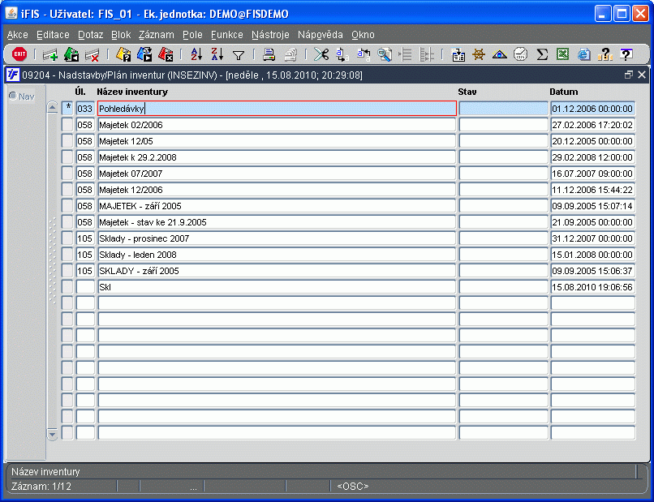654x502 pixels.
Task: Click the red EXIT toolbar icon
Action: (x=19, y=54)
